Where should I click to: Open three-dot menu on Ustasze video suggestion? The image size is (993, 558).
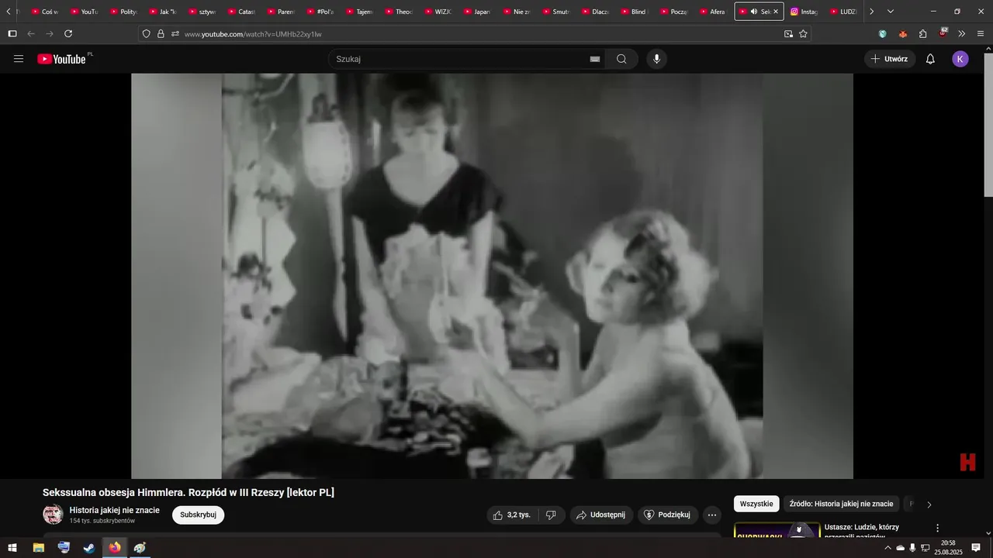(x=937, y=528)
